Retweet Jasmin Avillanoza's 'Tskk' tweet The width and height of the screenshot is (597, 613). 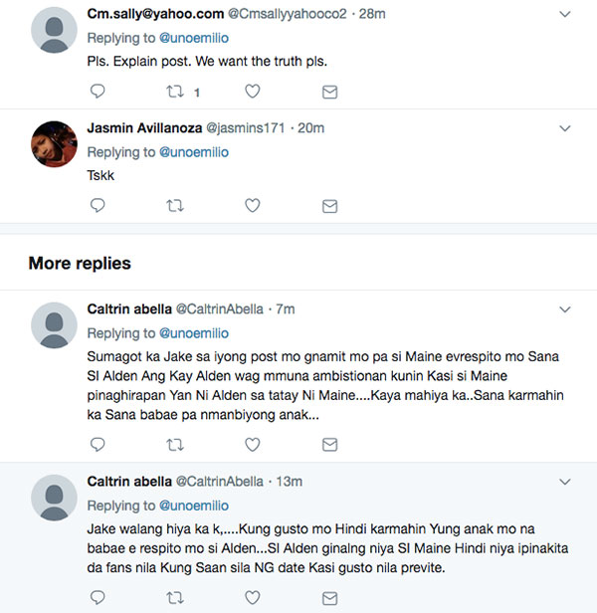(x=175, y=206)
